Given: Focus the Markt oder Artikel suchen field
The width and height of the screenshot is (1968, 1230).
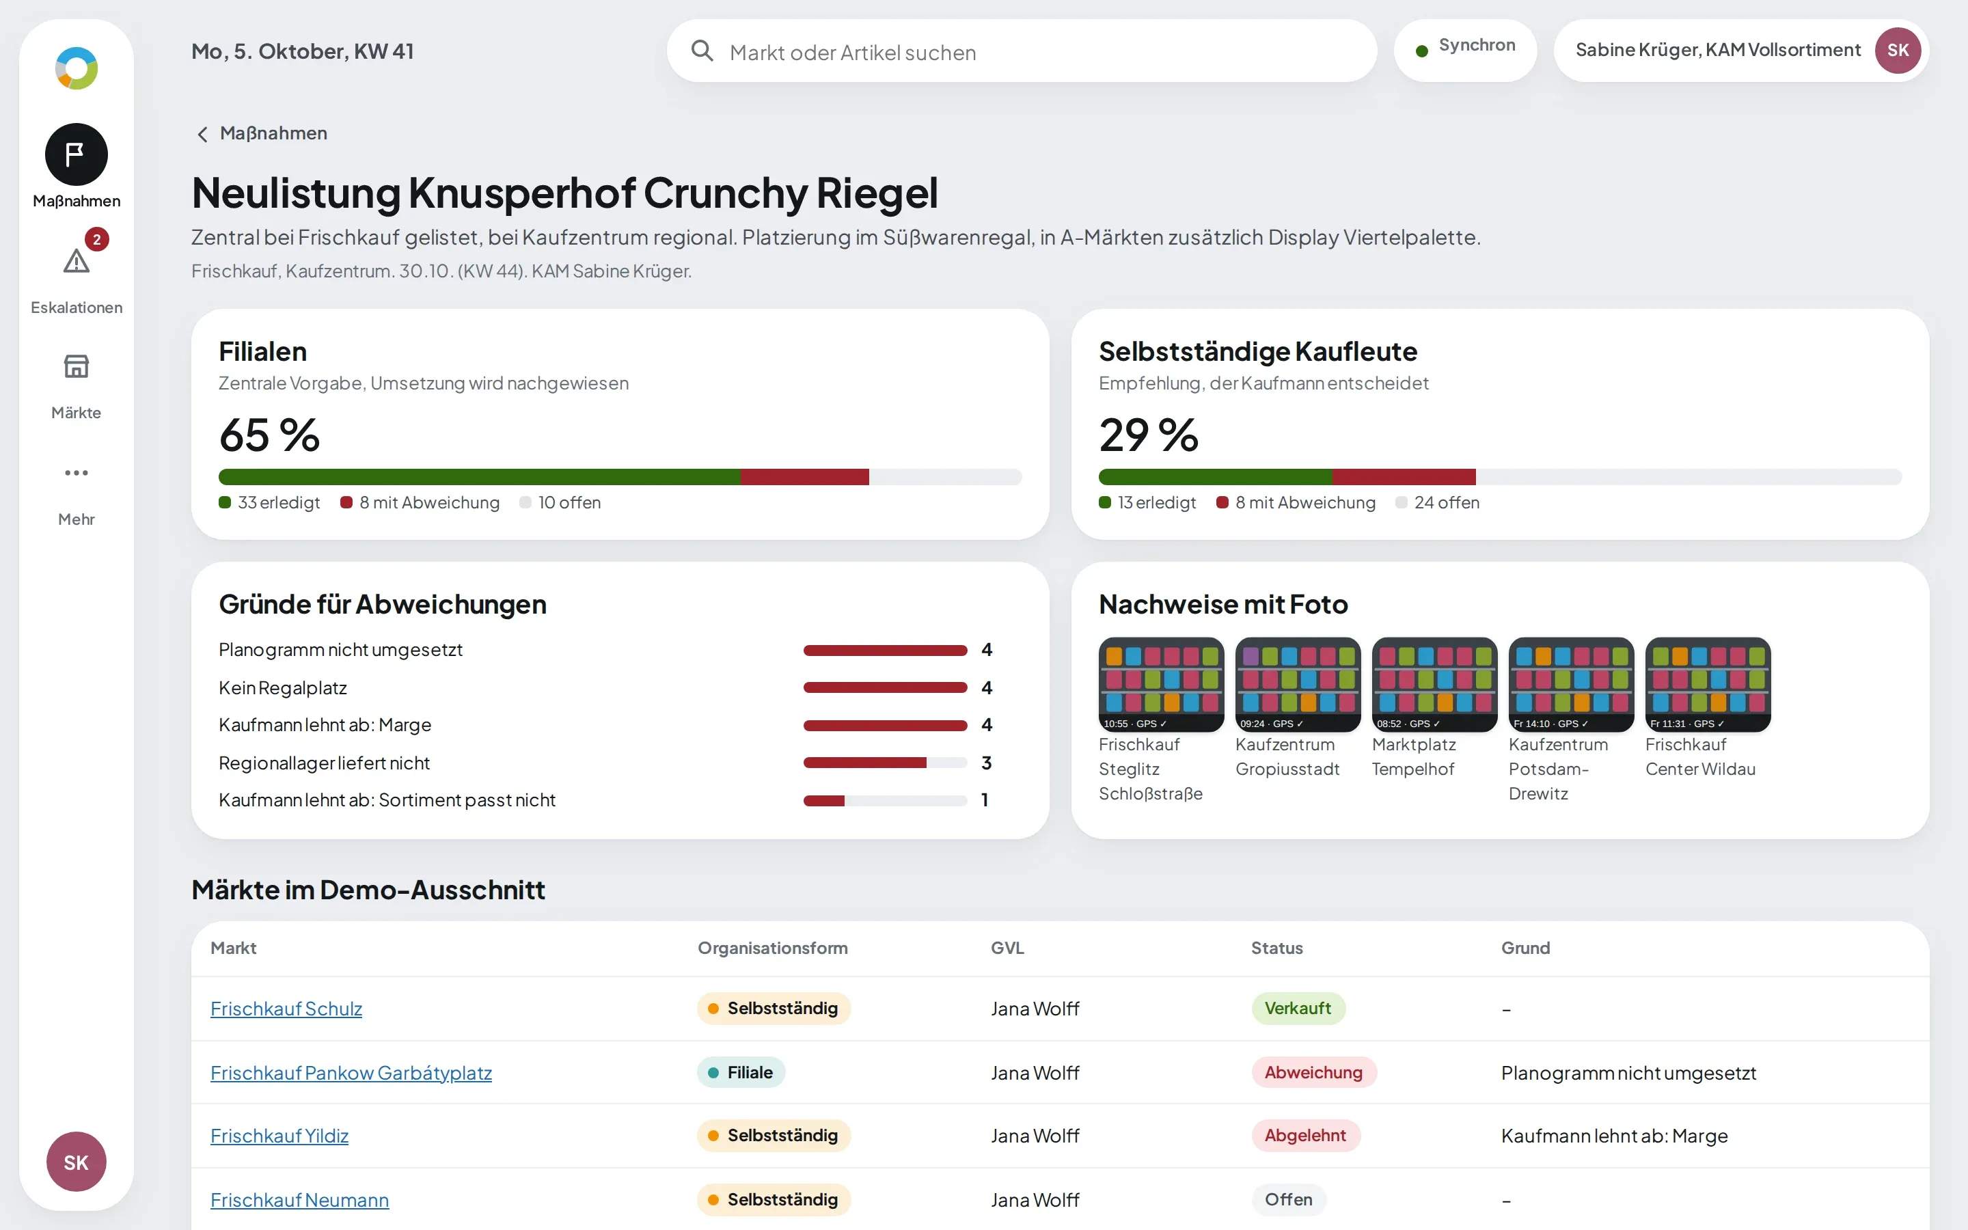Looking at the screenshot, I should 1022,51.
